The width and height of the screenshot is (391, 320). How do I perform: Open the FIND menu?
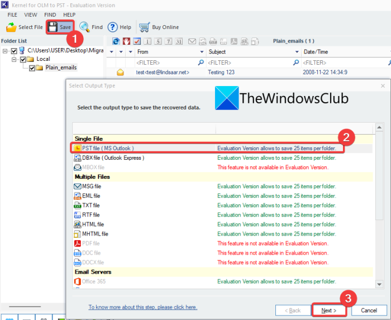[x=50, y=15]
